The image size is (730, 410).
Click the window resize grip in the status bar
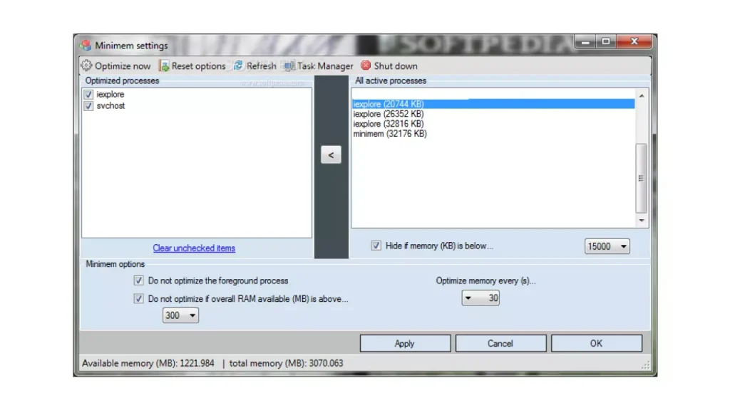(645, 365)
